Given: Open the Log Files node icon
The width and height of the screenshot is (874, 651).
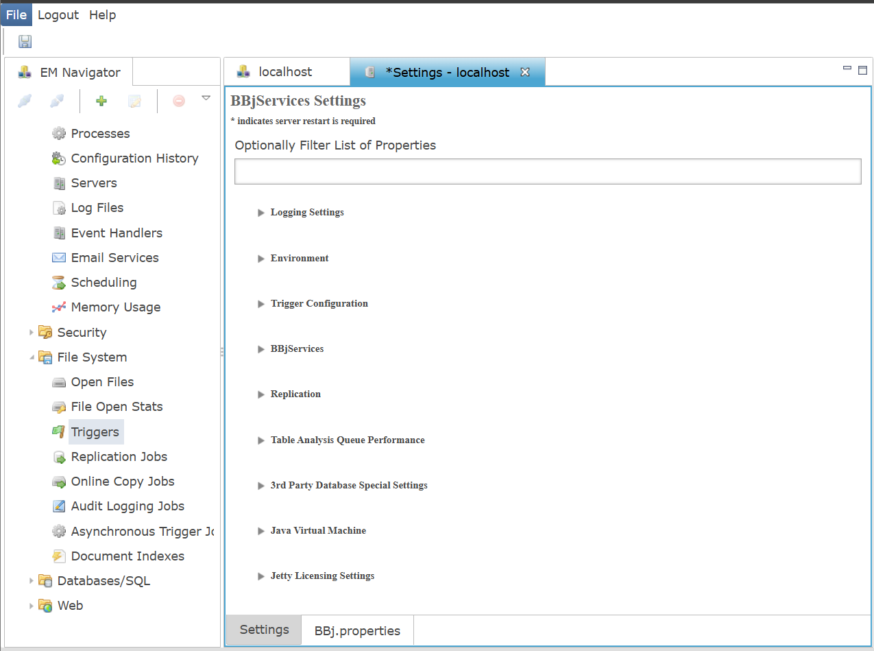Looking at the screenshot, I should 59,208.
